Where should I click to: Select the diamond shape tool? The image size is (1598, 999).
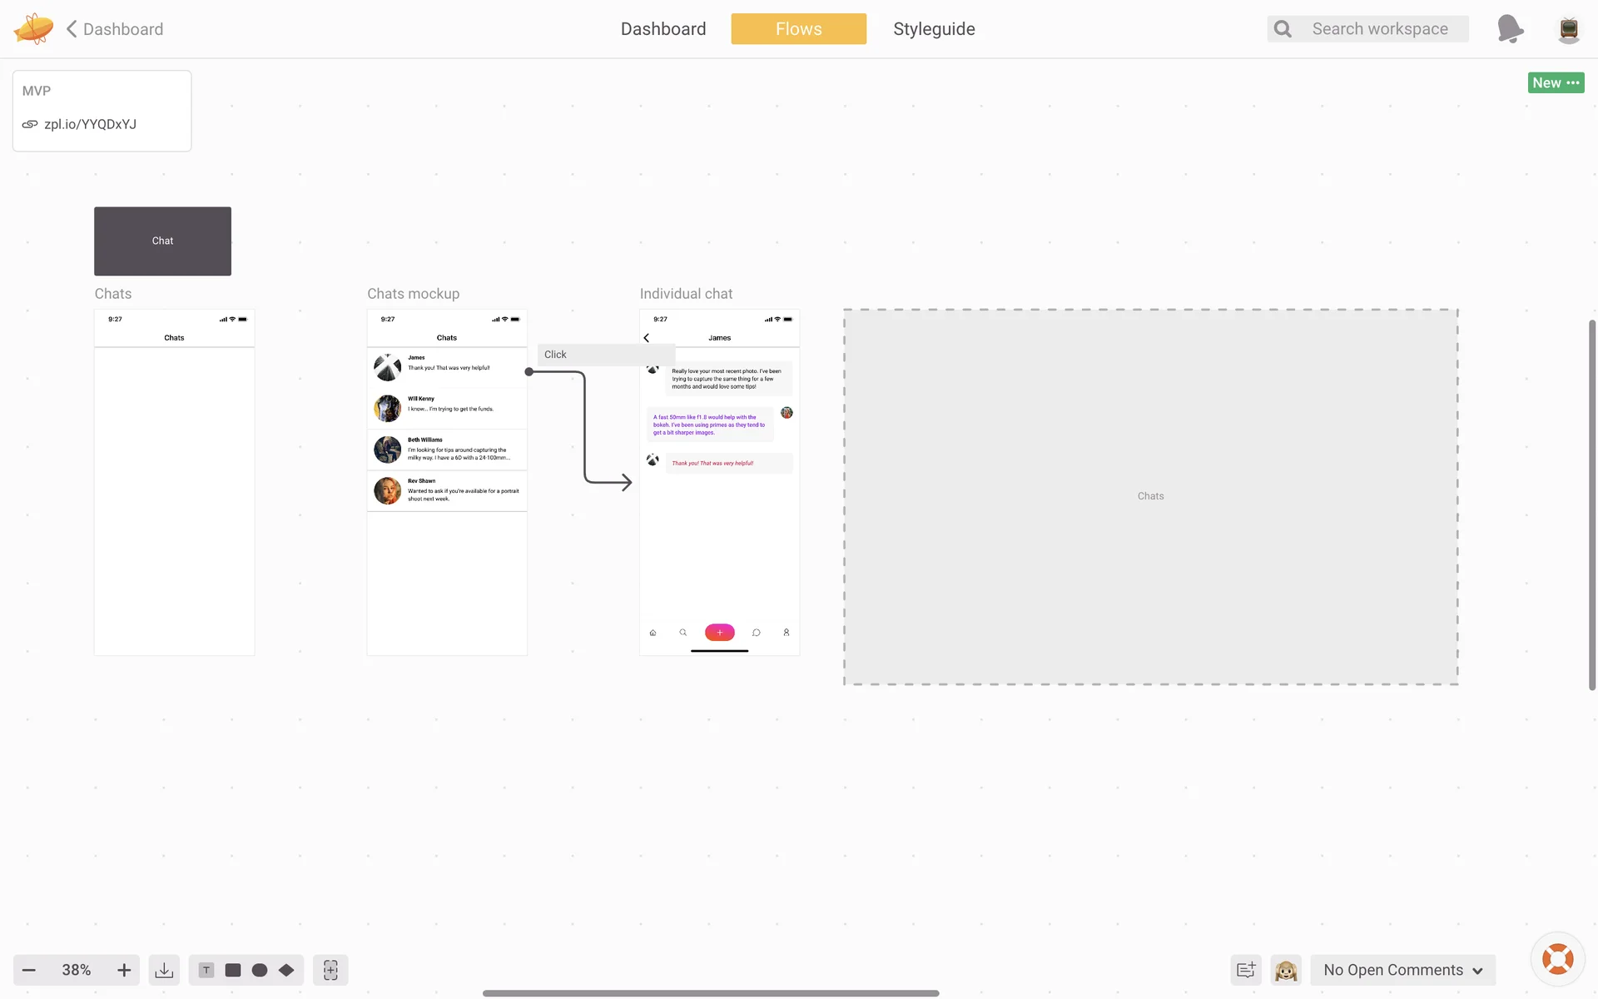[x=286, y=970]
